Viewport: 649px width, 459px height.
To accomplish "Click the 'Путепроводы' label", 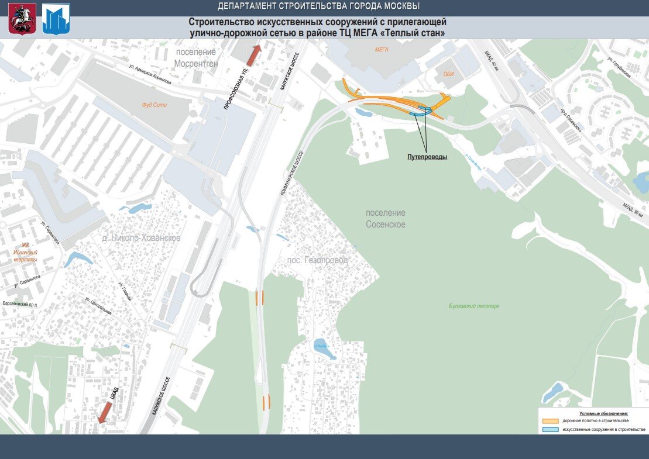I will [427, 157].
